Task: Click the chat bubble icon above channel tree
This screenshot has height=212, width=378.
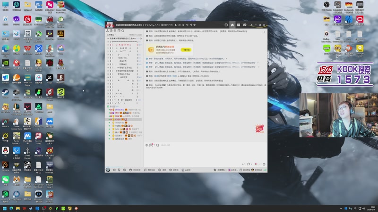Action: coord(111,31)
